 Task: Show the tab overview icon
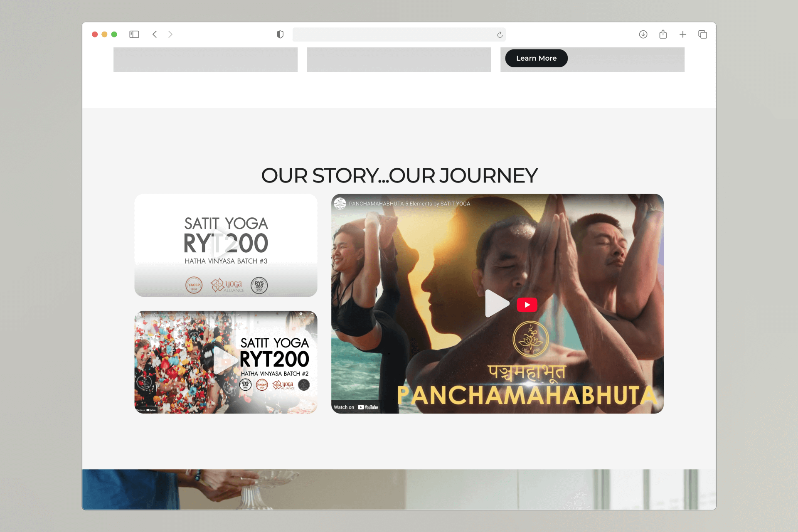coord(702,34)
